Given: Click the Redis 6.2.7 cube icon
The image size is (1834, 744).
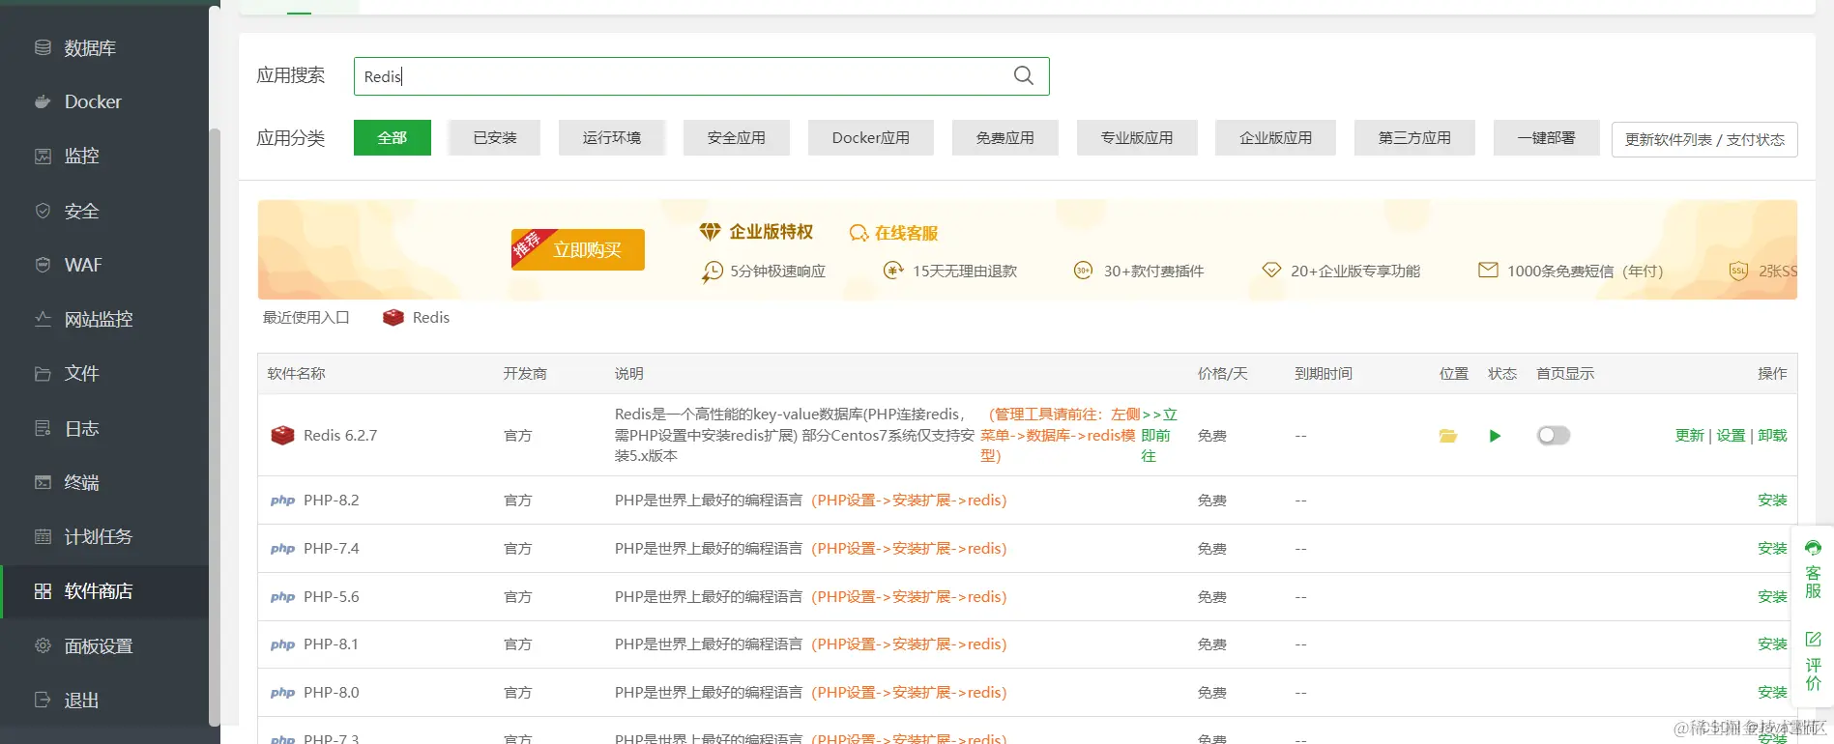Looking at the screenshot, I should tap(282, 435).
